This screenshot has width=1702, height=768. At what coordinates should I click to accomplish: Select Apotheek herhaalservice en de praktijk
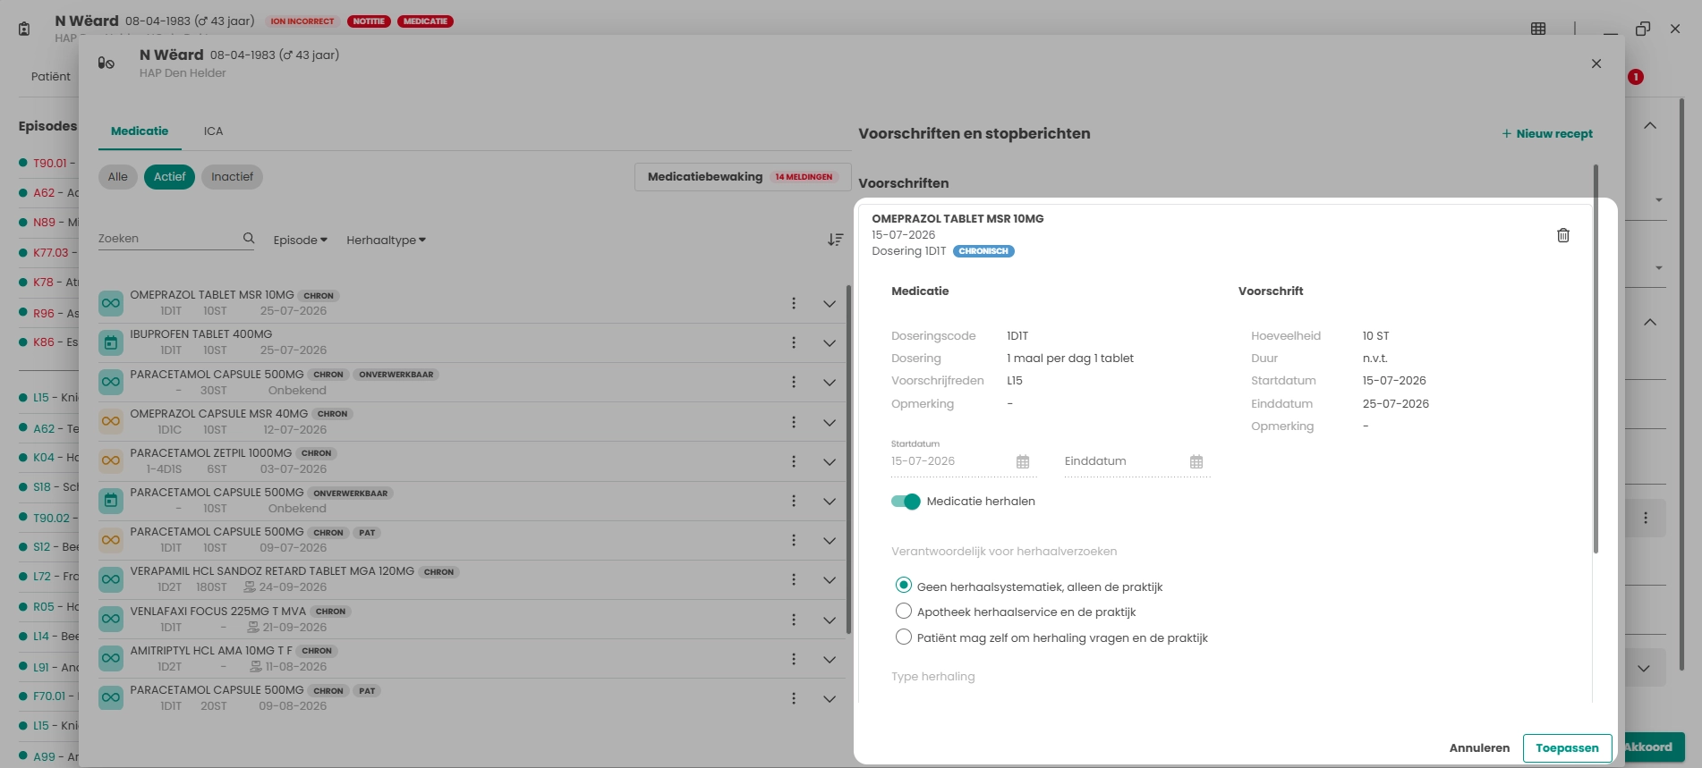coord(904,612)
